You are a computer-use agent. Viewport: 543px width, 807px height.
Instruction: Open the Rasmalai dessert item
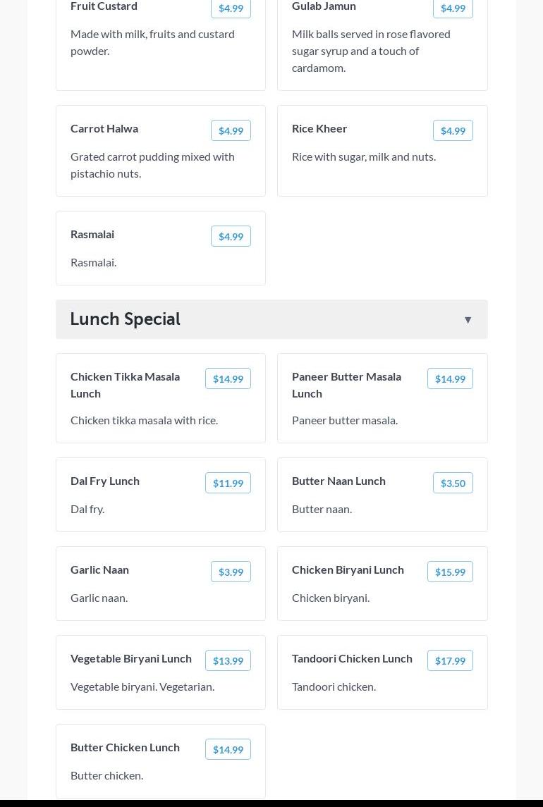(x=92, y=234)
